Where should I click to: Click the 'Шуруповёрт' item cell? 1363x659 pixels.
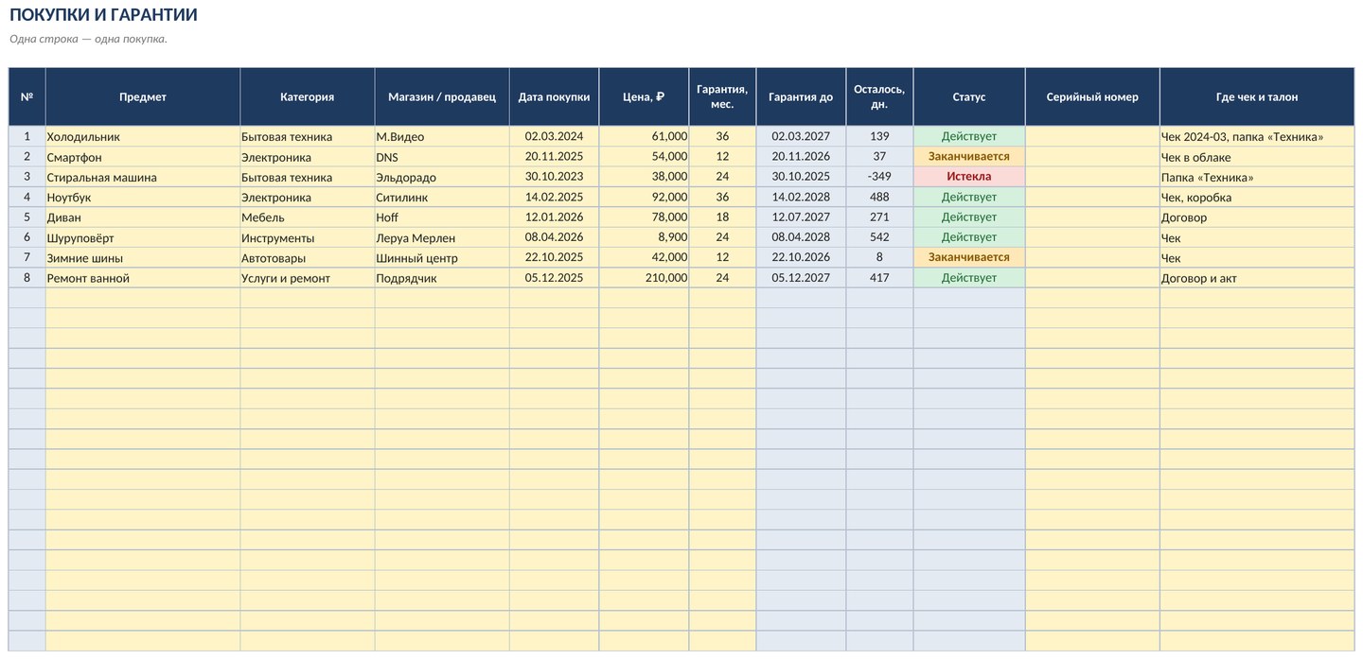(x=143, y=237)
